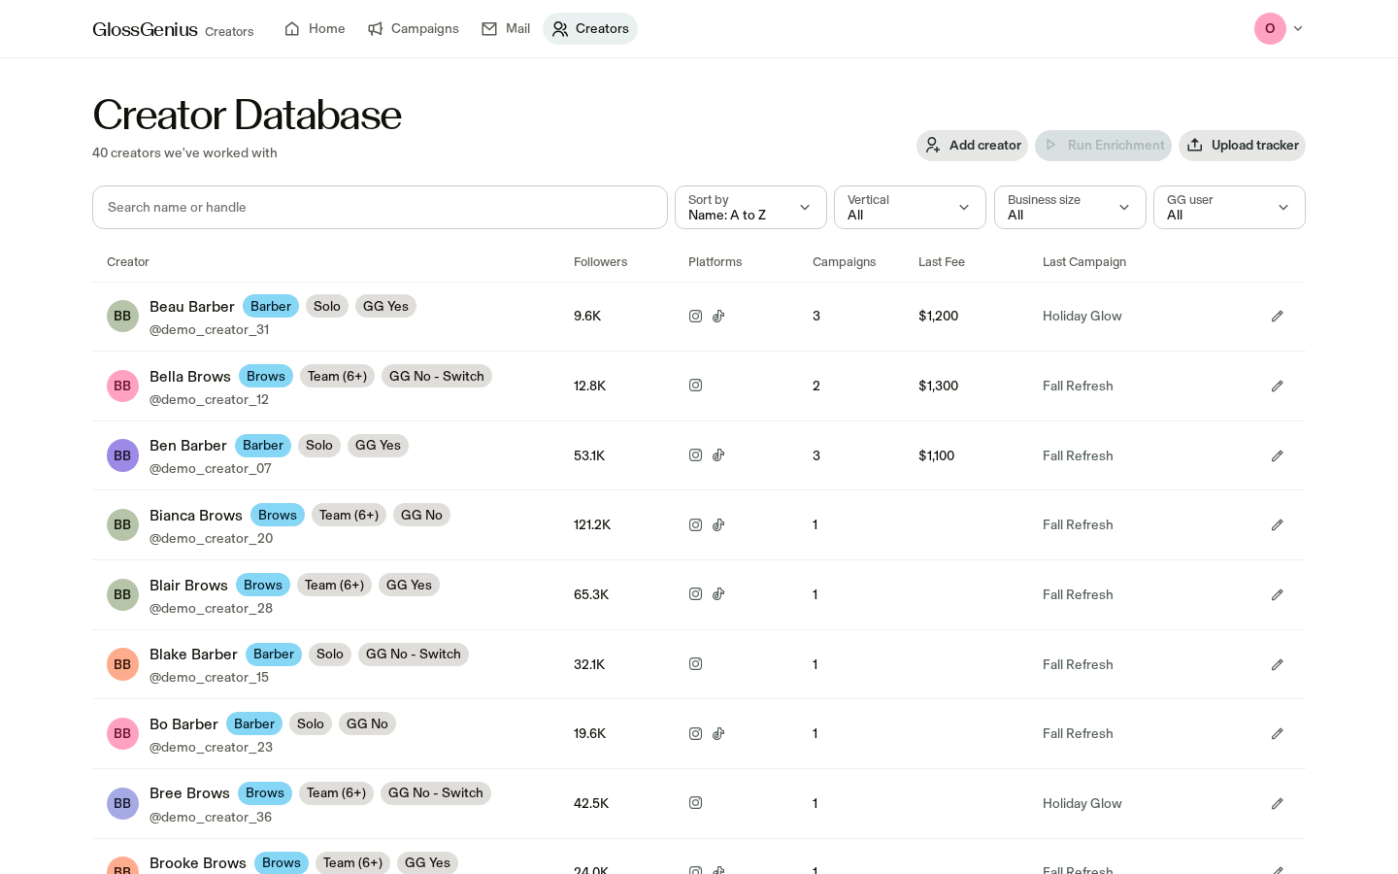
Task: Go to the Home tab
Action: click(x=315, y=28)
